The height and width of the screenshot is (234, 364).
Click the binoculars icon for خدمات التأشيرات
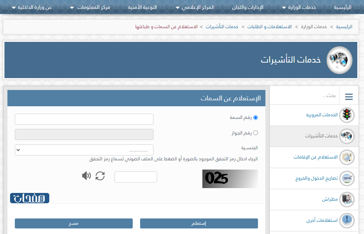click(347, 136)
